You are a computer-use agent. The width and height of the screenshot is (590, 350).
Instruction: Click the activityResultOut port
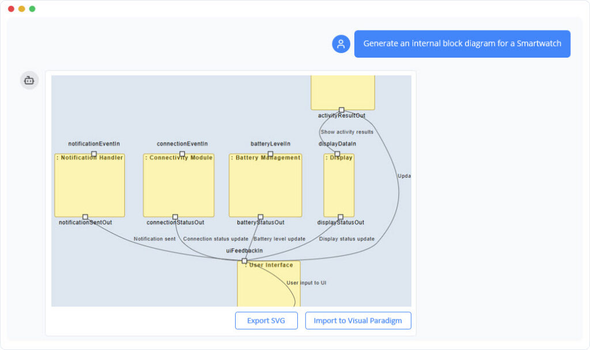pyautogui.click(x=342, y=108)
